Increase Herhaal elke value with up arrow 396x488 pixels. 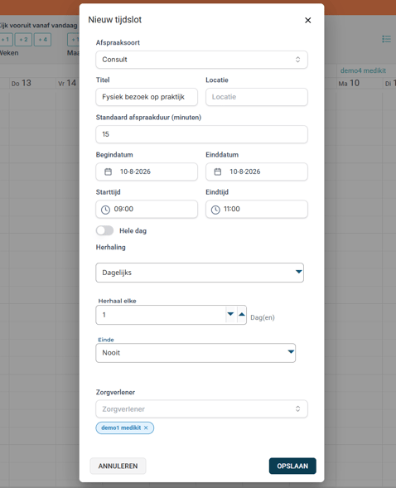[242, 314]
